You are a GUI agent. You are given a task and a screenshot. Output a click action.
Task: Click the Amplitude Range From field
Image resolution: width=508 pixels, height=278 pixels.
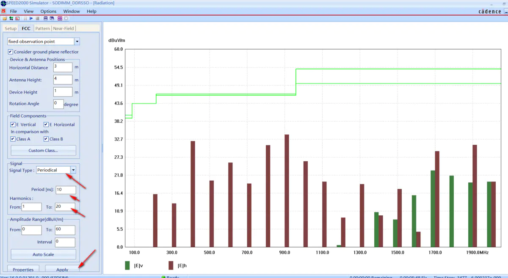click(32, 230)
